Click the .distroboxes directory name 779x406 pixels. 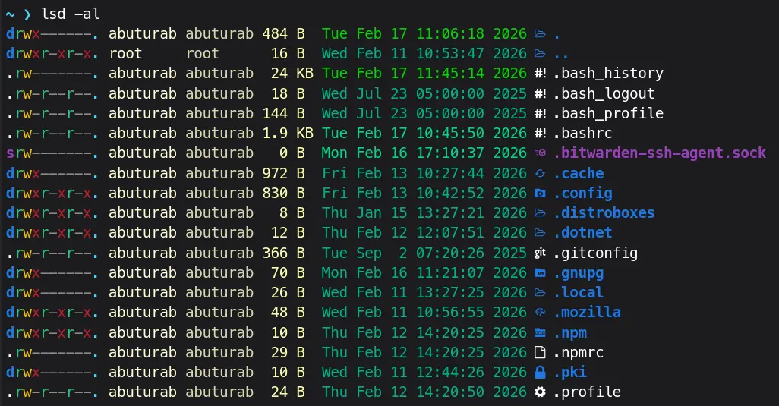[603, 213]
